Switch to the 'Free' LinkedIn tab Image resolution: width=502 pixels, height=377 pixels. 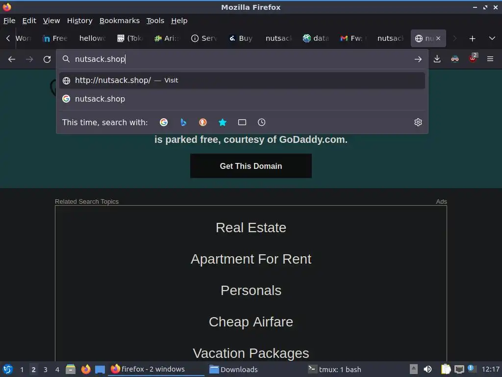point(55,38)
